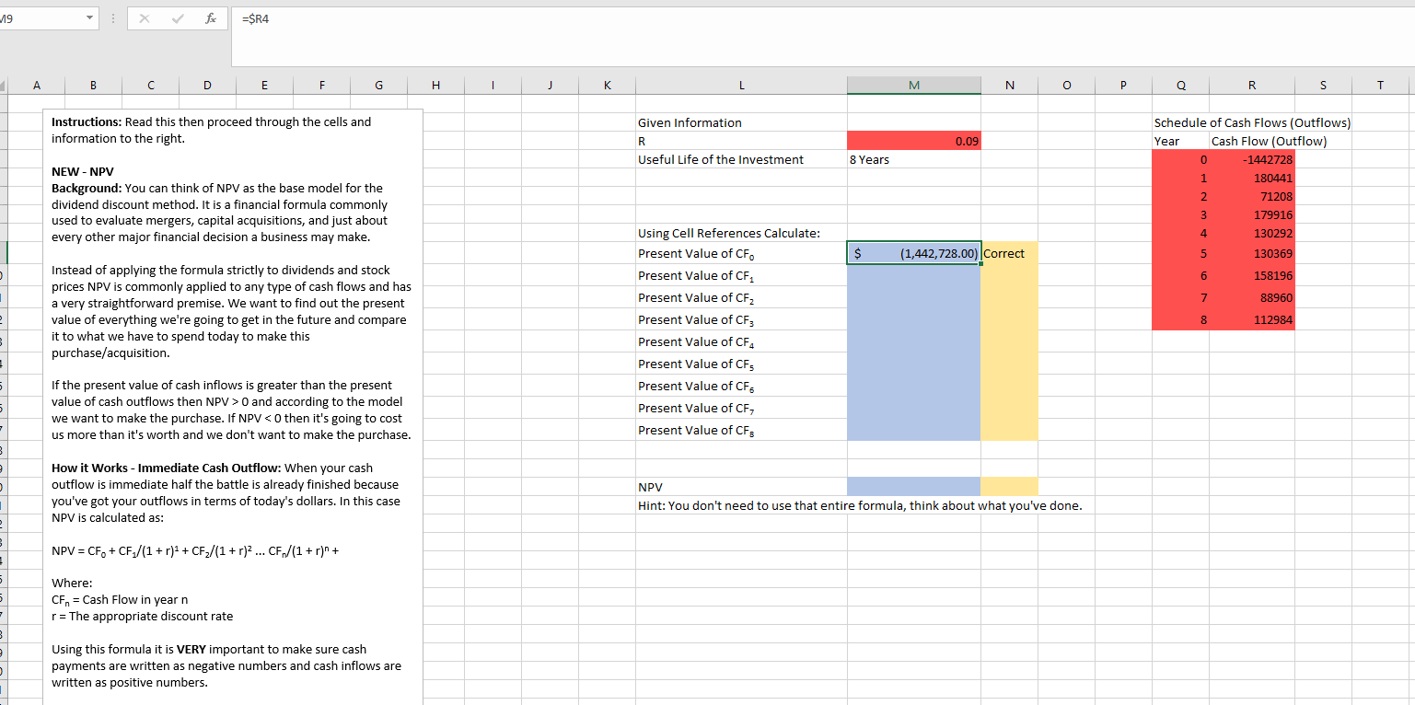
Task: Select blue answer cell beside Present Value of CF3
Action: 913,319
